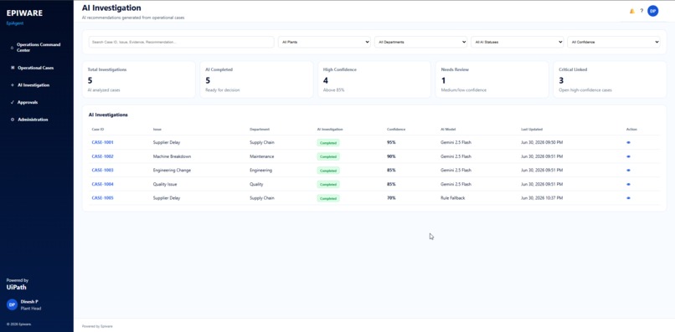Click the 90% confidence value
Screen dimensions: 675x332
391,156
